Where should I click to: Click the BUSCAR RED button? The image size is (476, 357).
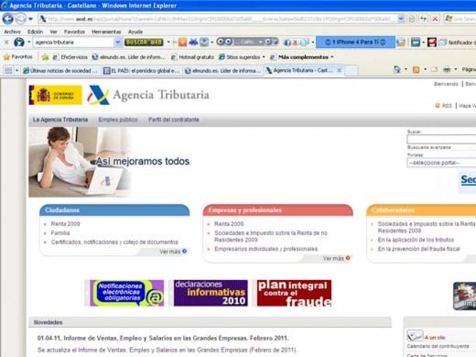click(144, 42)
